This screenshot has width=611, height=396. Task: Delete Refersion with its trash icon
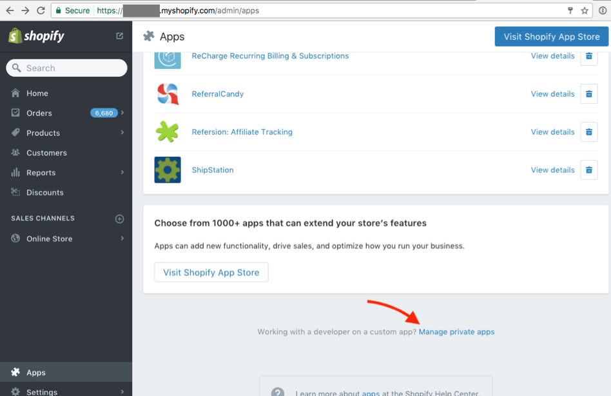pos(589,132)
